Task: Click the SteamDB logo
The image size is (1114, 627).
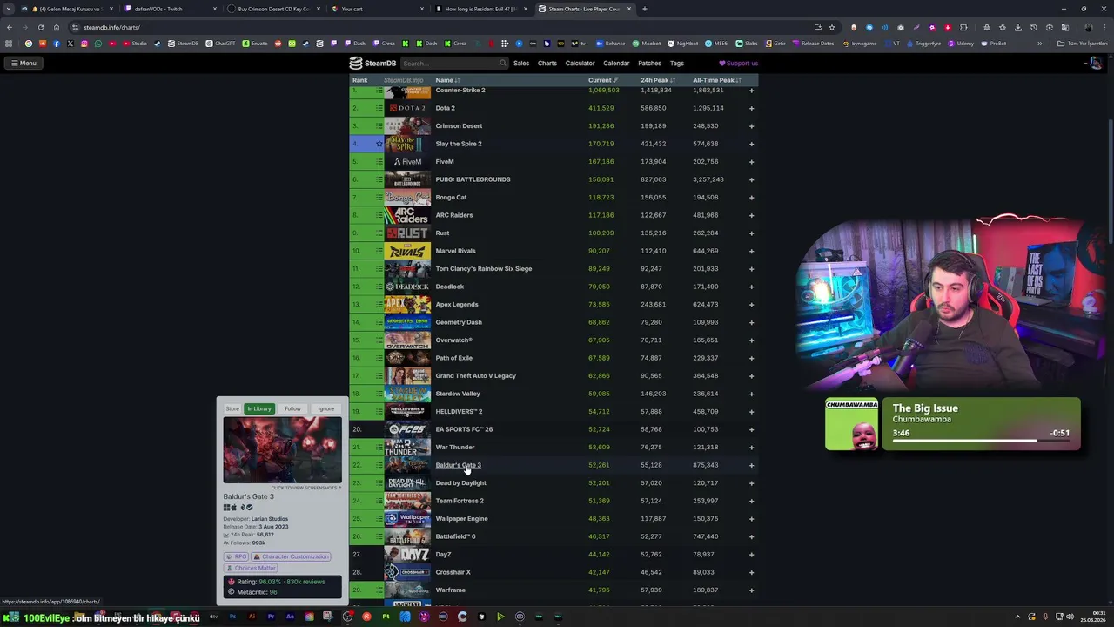Action: coord(372,63)
